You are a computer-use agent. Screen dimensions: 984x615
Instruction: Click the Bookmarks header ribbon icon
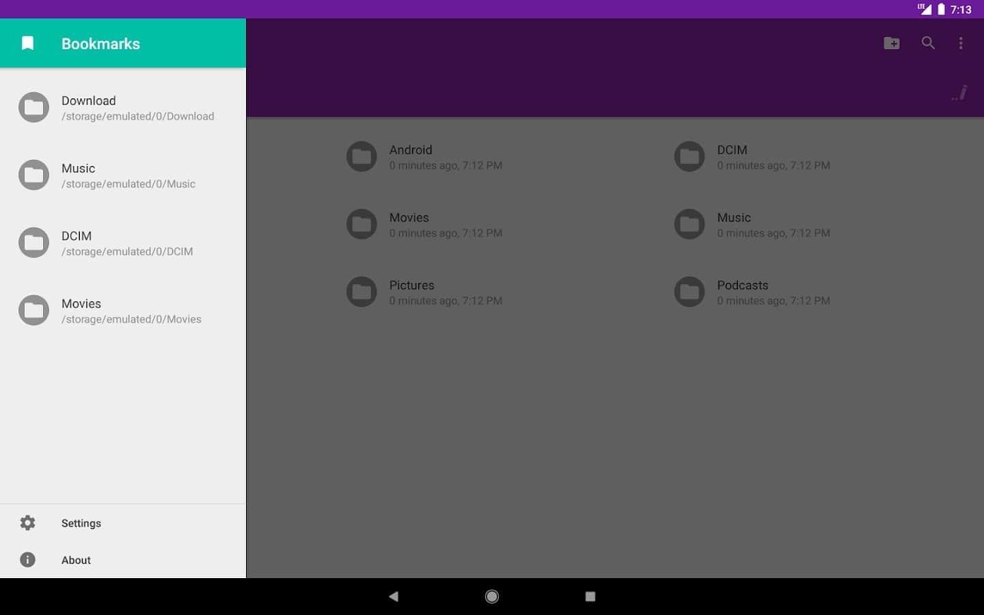[x=27, y=44]
